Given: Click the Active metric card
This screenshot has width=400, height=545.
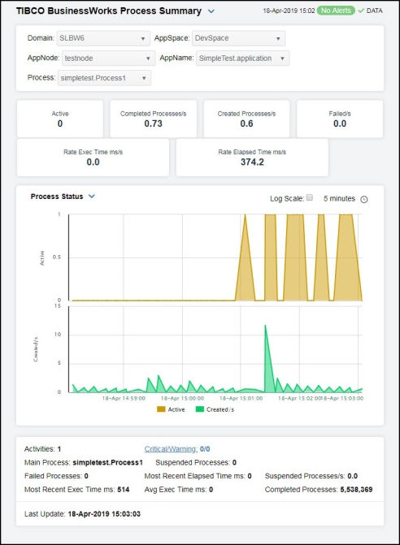Looking at the screenshot, I should click(x=60, y=119).
